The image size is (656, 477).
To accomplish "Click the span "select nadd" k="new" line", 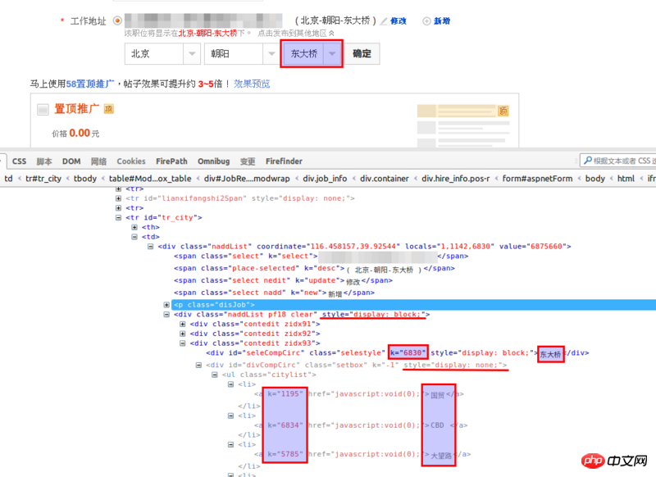I will click(x=274, y=293).
